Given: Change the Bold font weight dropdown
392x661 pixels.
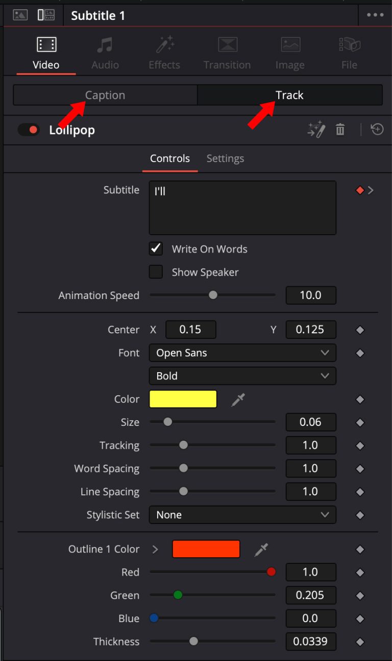Looking at the screenshot, I should click(x=242, y=376).
